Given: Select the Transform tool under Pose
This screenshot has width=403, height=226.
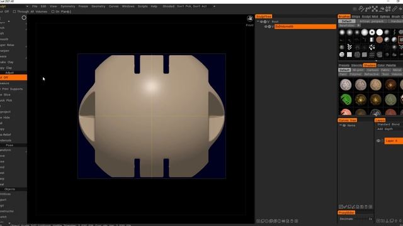Looking at the screenshot, I should 13,150.
